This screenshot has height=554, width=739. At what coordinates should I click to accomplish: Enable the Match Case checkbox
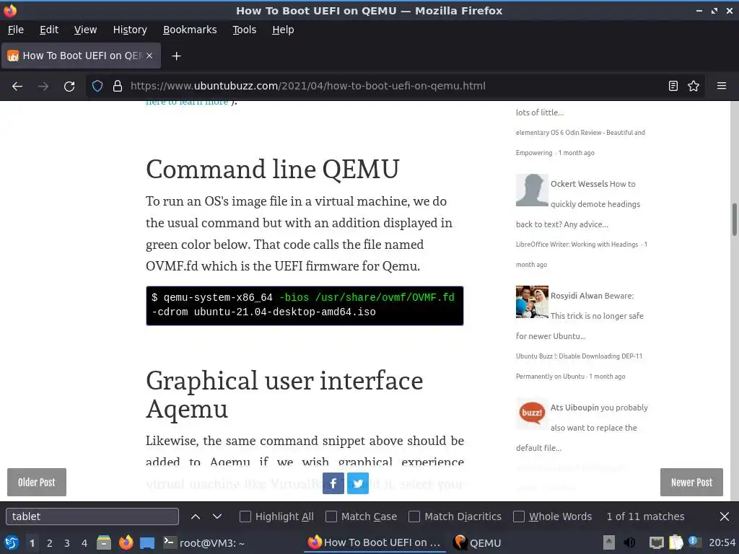point(331,516)
